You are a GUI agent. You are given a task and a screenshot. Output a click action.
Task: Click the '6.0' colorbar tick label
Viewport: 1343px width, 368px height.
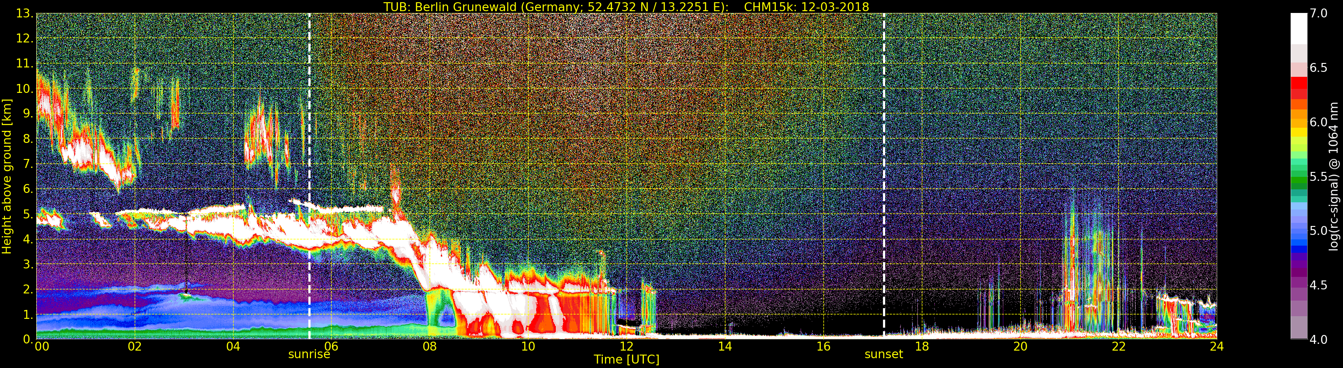(1318, 122)
